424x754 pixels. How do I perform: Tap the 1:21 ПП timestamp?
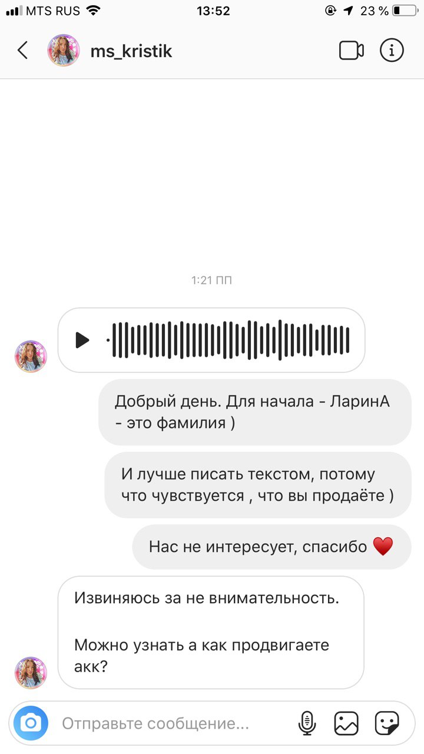[211, 281]
